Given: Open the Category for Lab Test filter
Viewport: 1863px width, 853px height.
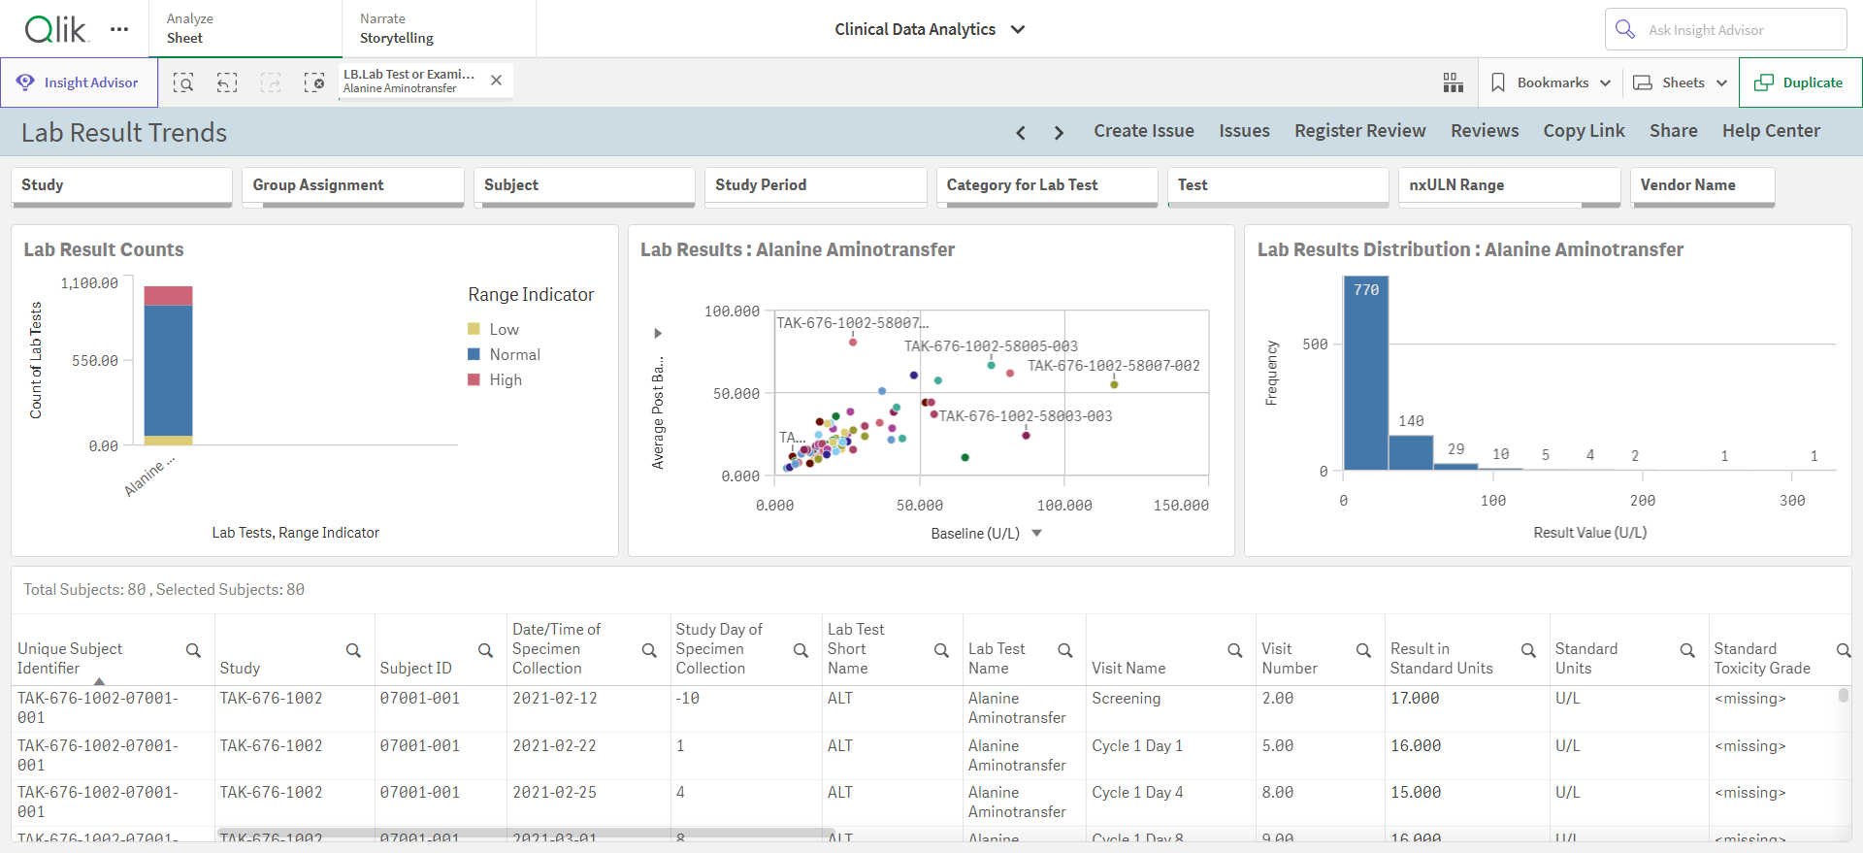Looking at the screenshot, I should 1047,186.
